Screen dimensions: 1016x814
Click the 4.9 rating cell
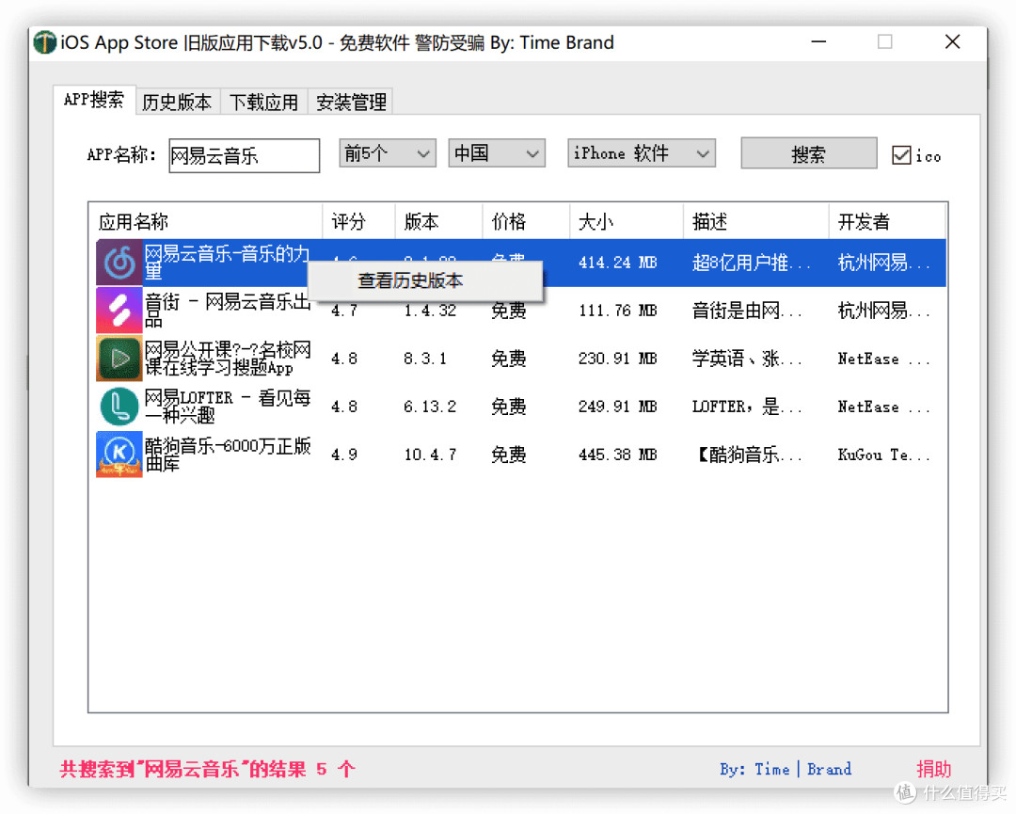(344, 455)
